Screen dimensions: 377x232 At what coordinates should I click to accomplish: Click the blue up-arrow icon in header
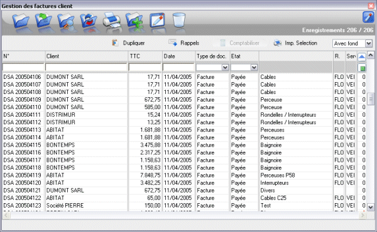(362, 57)
